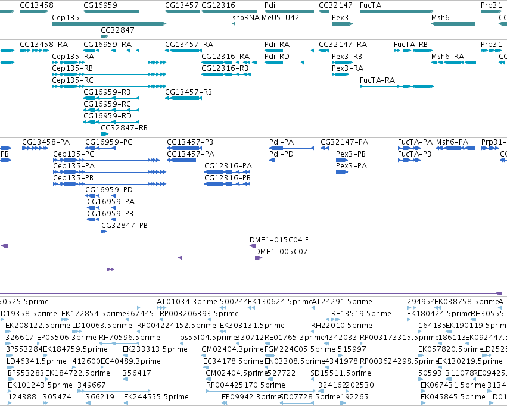The width and height of the screenshot is (507, 406).
Task: Click the RH22010.5prime EST label
Action: click(x=341, y=326)
